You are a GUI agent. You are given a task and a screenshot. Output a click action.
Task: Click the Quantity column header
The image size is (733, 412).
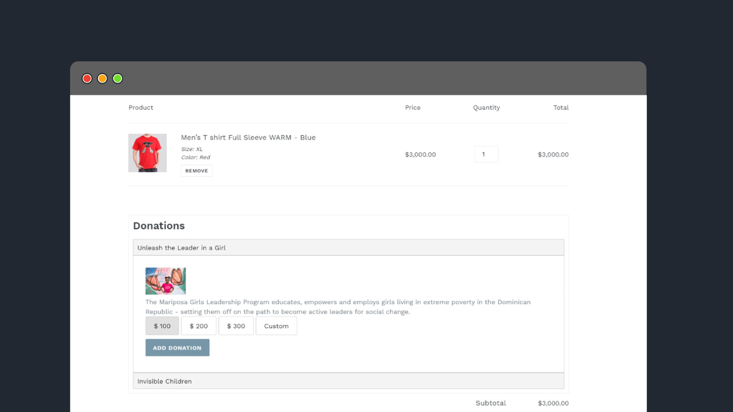click(486, 108)
